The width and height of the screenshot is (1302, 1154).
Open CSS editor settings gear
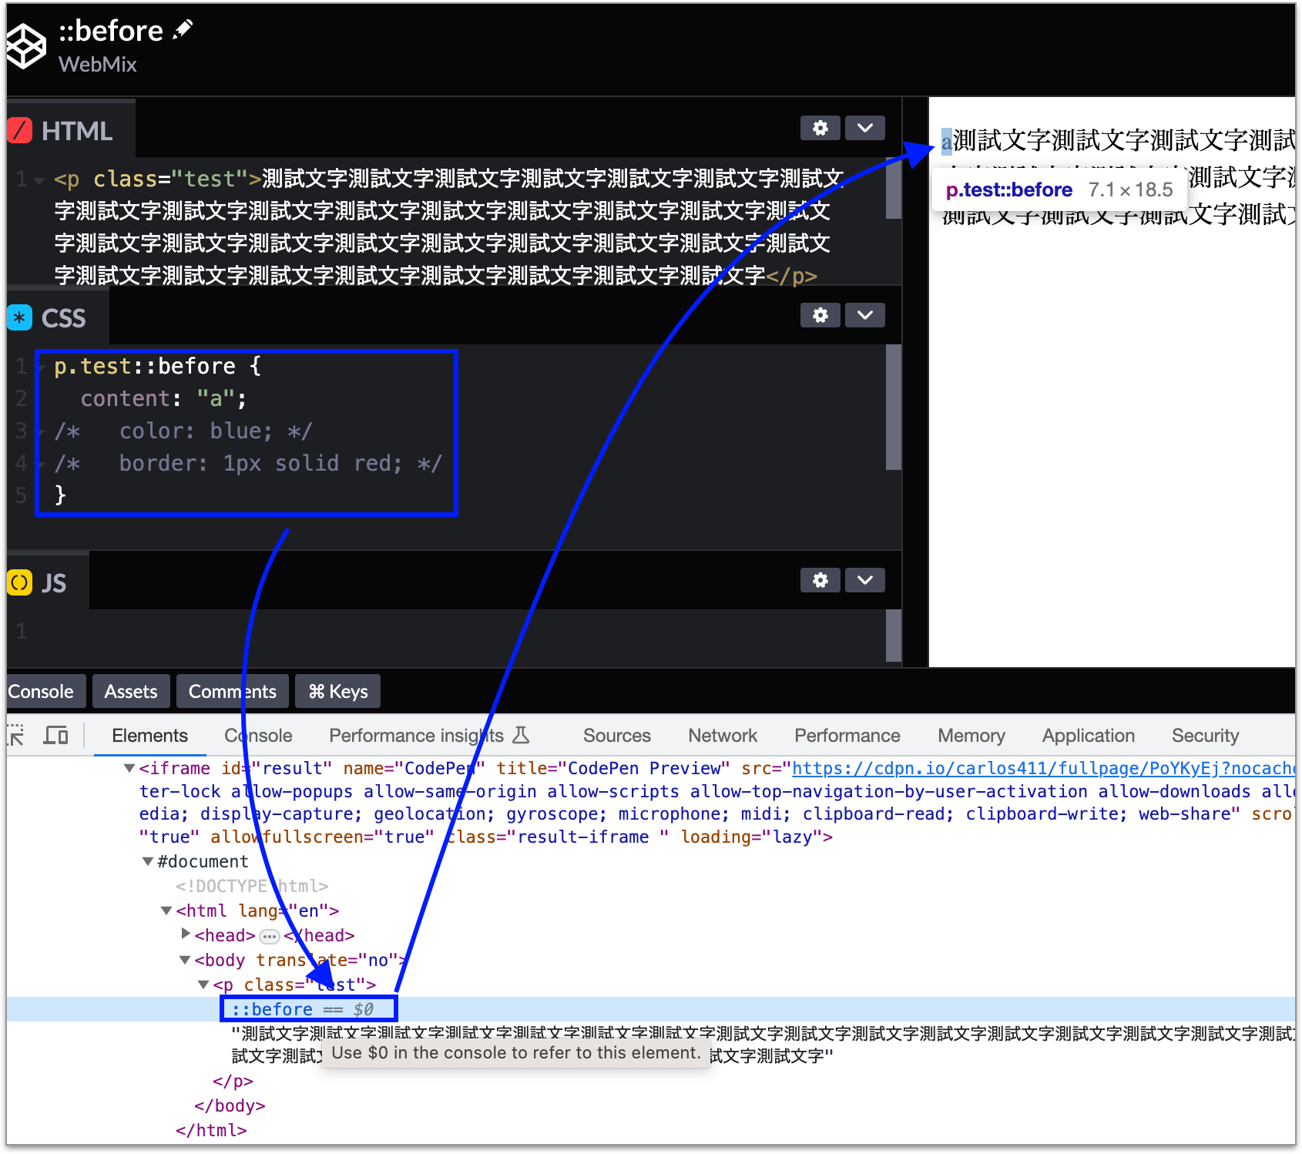820,315
